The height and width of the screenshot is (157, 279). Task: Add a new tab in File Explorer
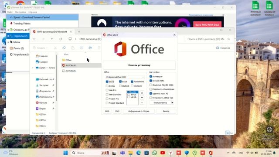(79, 32)
